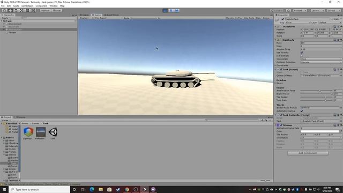Open Chrome from taskbar
The width and height of the screenshot is (343, 193).
pyautogui.click(x=127, y=189)
